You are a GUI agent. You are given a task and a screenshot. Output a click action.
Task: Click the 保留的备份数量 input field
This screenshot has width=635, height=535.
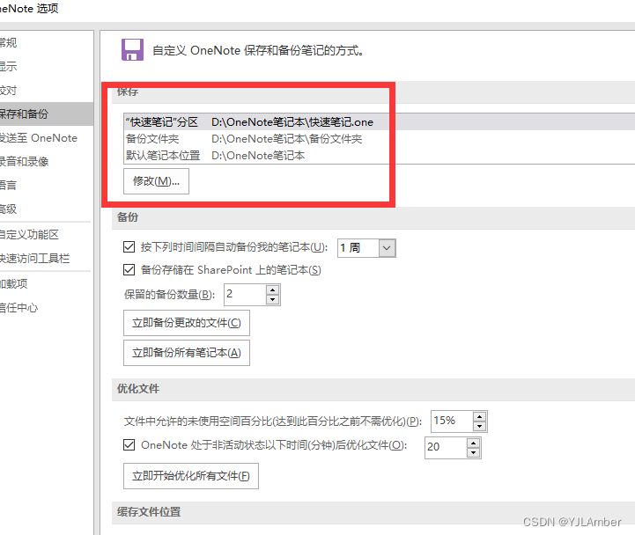(x=245, y=295)
